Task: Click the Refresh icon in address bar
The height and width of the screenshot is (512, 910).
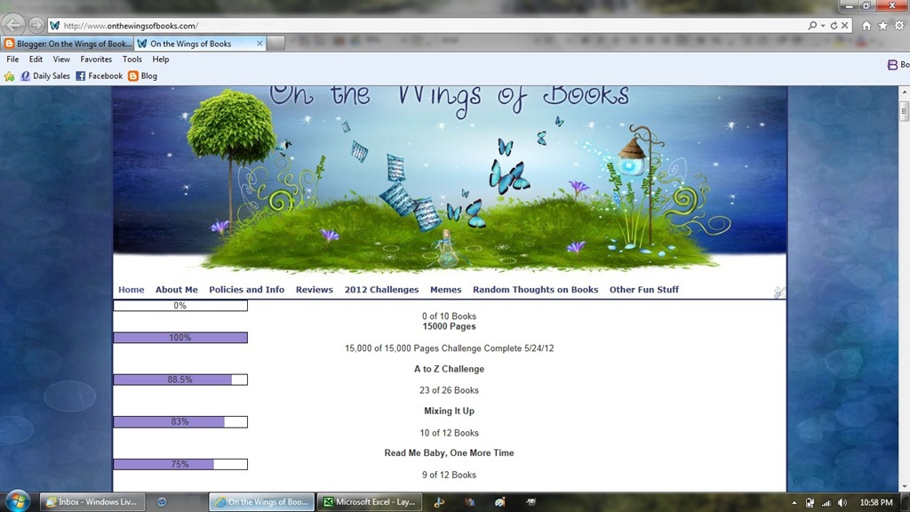Action: (834, 26)
